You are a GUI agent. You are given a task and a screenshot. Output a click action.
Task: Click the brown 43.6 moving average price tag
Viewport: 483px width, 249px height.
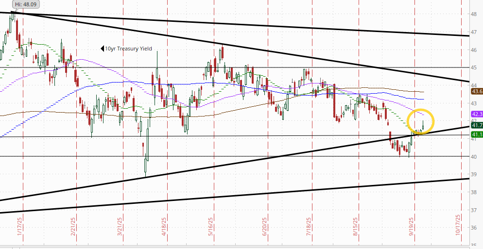click(x=477, y=91)
